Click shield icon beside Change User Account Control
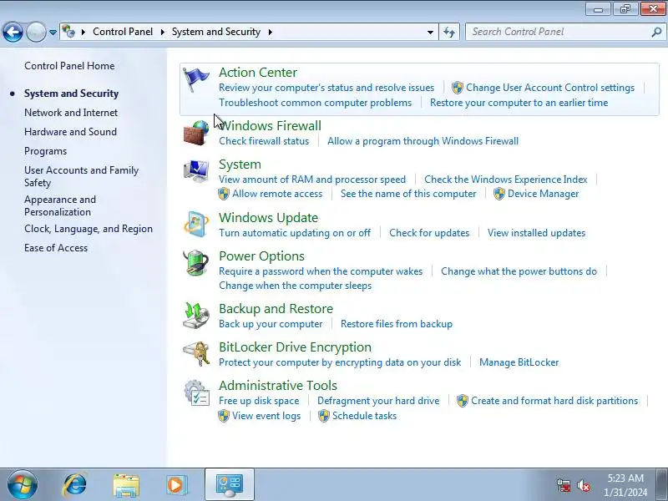Viewport: 668px width, 501px height. point(457,88)
